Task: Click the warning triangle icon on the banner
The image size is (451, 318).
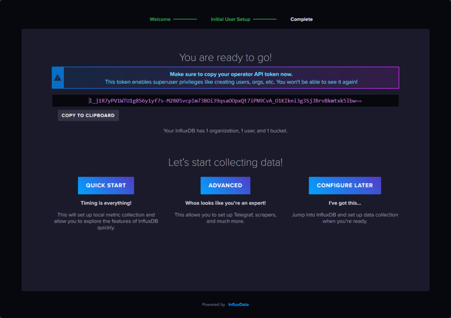Action: (x=57, y=78)
